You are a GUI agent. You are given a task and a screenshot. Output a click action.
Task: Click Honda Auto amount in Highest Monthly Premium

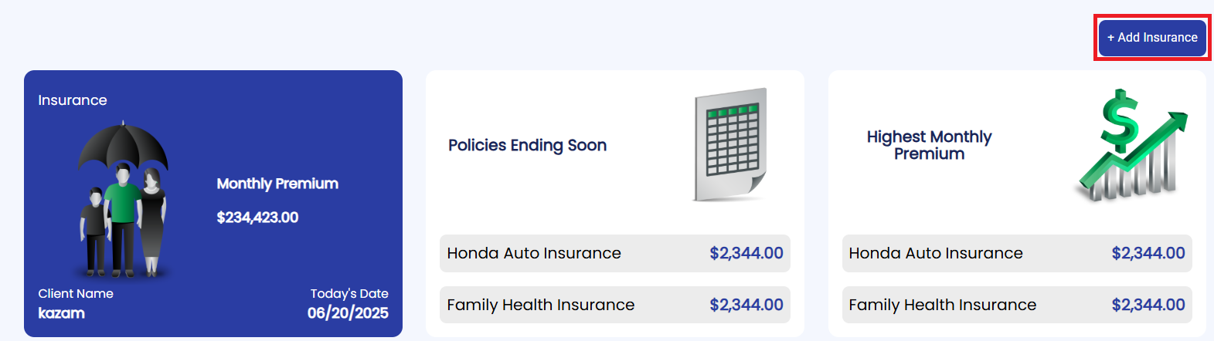tap(1148, 253)
